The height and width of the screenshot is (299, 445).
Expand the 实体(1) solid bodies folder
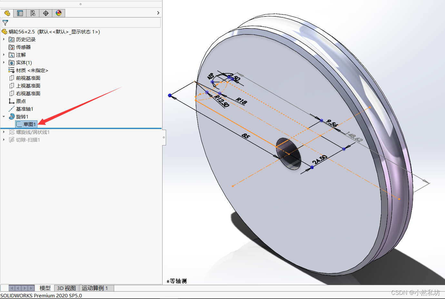(x=4, y=62)
